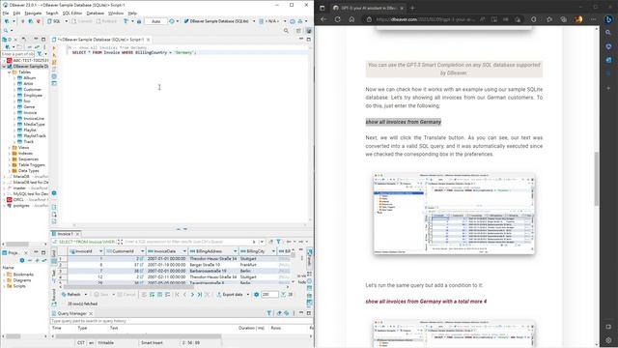
Task: Click Query Manager filter funnel icon
Action: (x=269, y=313)
